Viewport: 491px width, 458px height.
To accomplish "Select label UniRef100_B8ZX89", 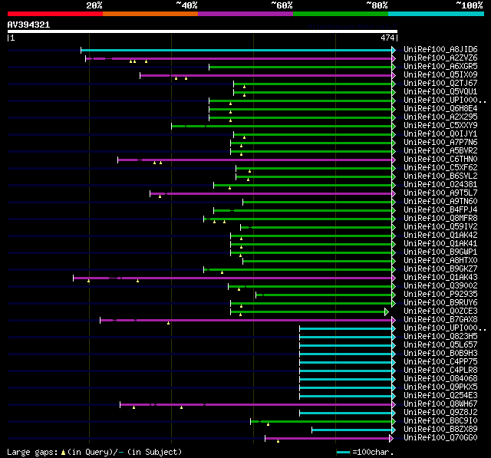I will click(440, 430).
